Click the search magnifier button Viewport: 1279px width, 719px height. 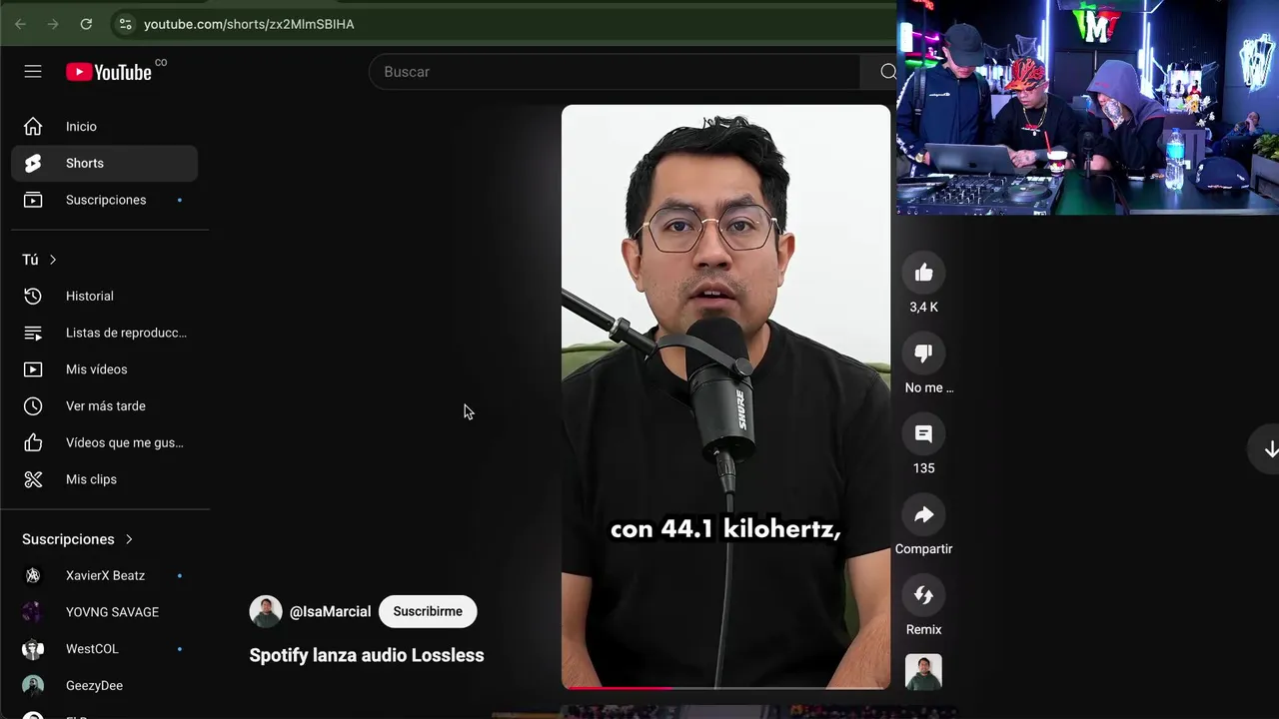coord(887,72)
